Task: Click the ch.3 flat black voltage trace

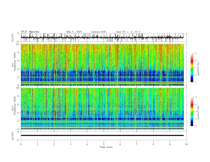Action: (x=102, y=136)
